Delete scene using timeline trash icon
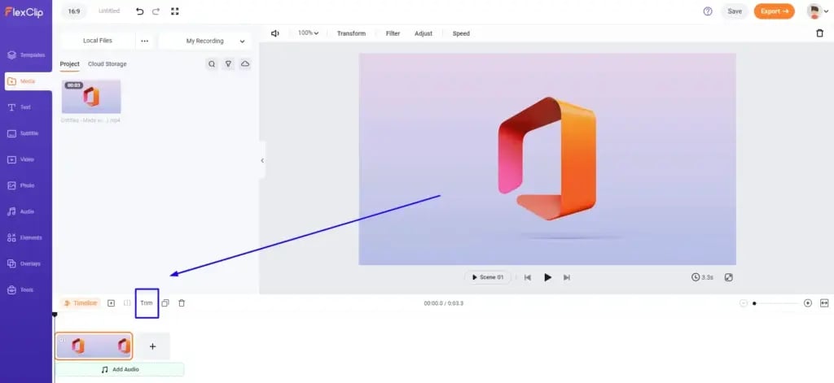This screenshot has width=834, height=383. click(x=182, y=303)
